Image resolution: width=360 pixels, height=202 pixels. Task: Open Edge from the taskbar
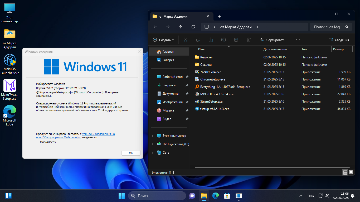[216, 196]
